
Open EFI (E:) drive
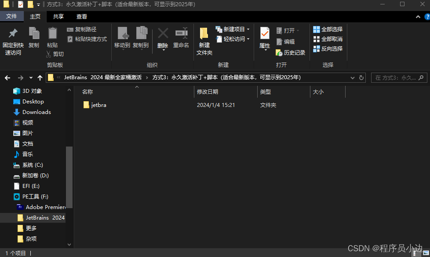(x=27, y=186)
